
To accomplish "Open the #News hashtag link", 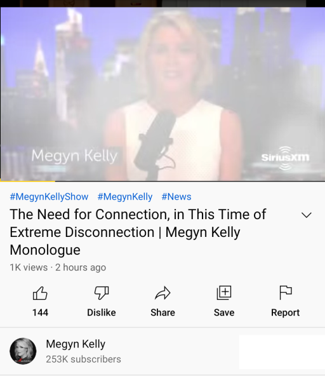I will 176,197.
